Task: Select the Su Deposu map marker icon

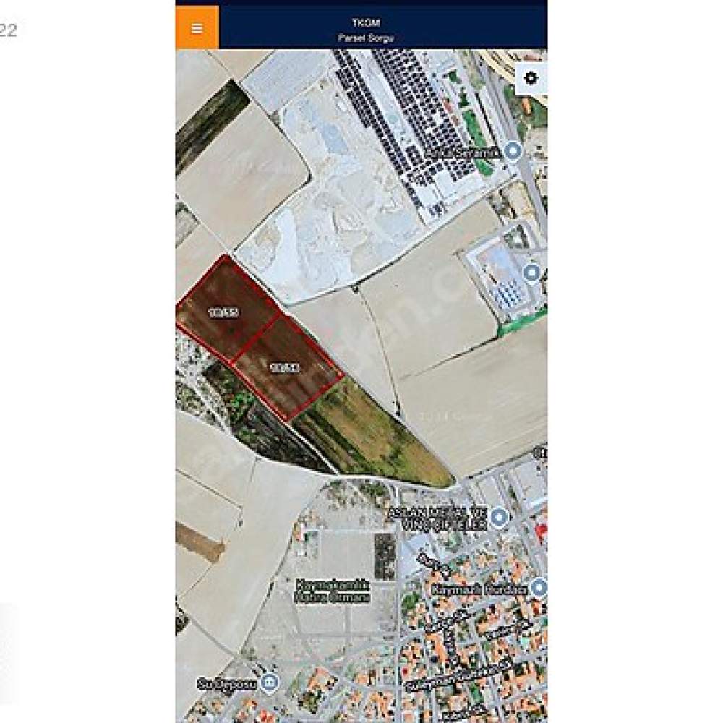Action: pos(268,683)
